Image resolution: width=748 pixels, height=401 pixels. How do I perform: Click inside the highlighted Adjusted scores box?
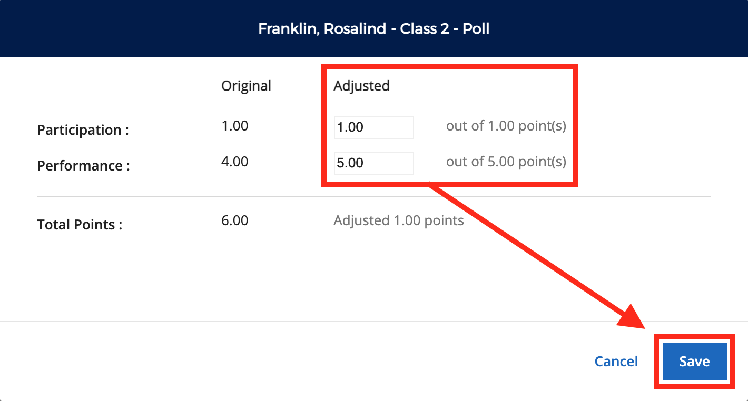tap(449, 105)
